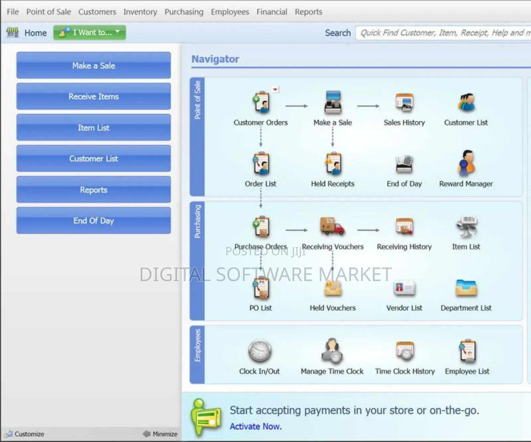Open Held Receipts
Viewport: 531px width, 442px height.
(333, 164)
